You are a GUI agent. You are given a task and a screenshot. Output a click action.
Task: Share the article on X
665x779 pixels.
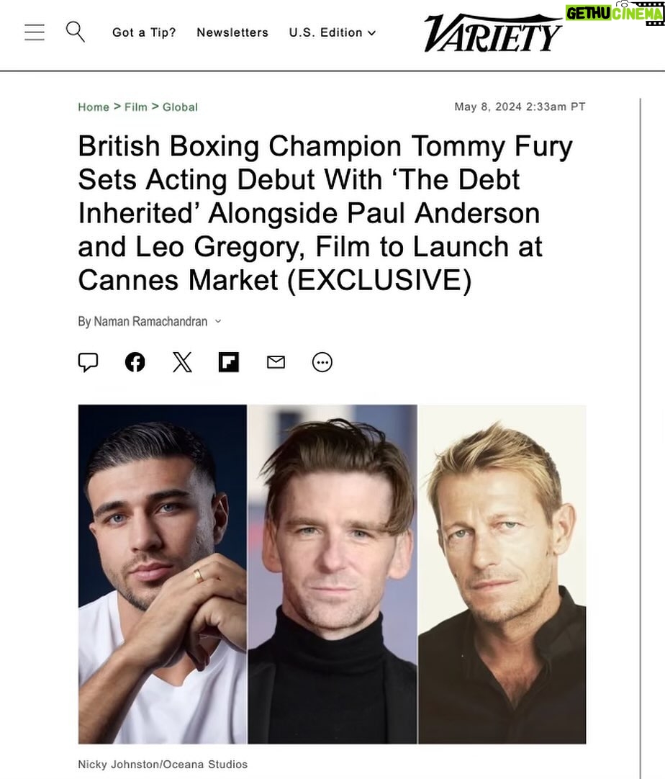click(182, 361)
